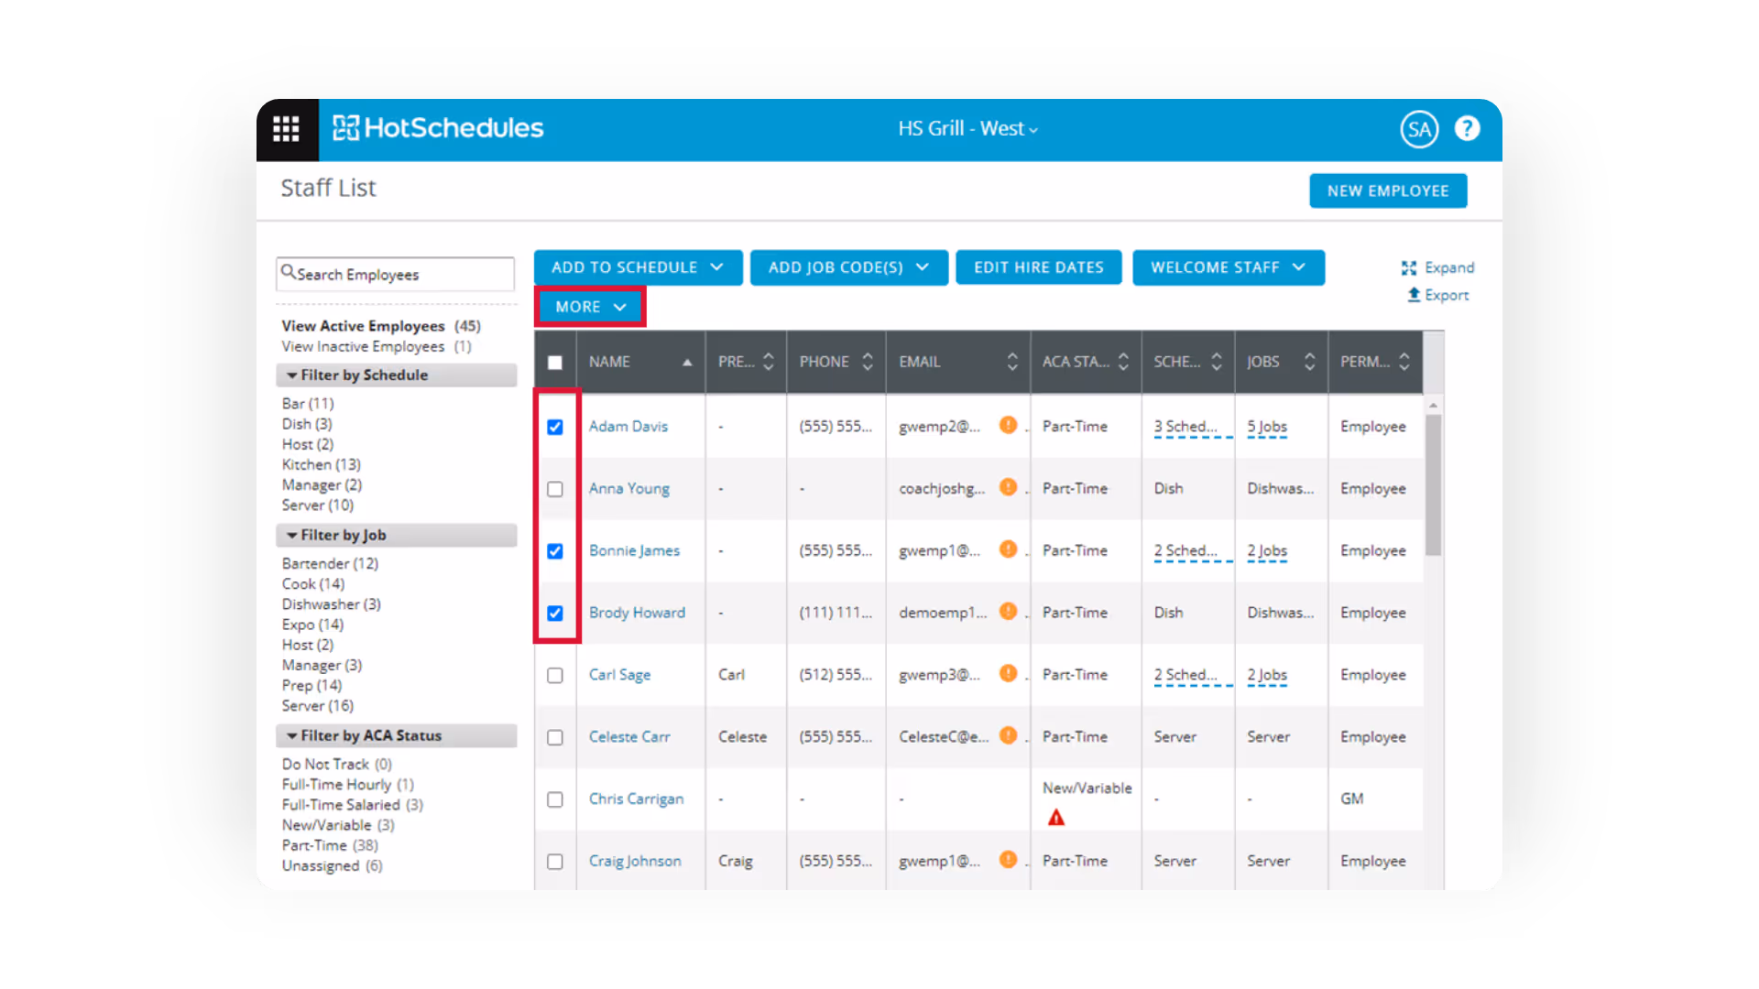Click the staff table vertical scrollbar
1759x989 pixels.
(1433, 485)
